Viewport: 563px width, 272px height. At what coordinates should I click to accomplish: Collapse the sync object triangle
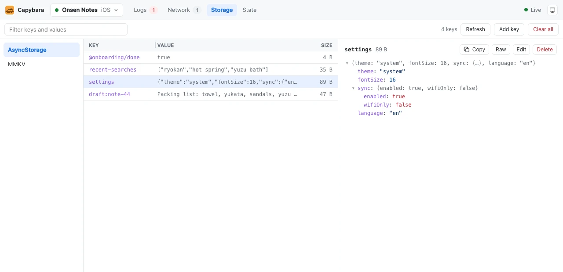[354, 88]
